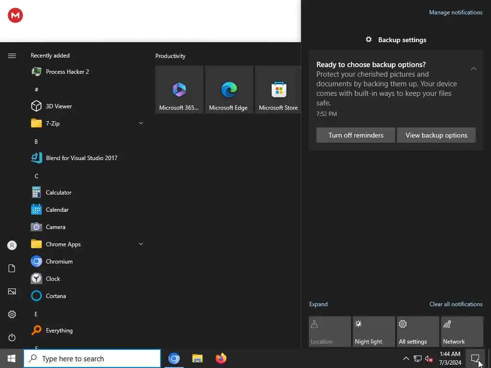Viewport: 491px width, 368px height.
Task: Click the network tray icon
Action: point(418,358)
